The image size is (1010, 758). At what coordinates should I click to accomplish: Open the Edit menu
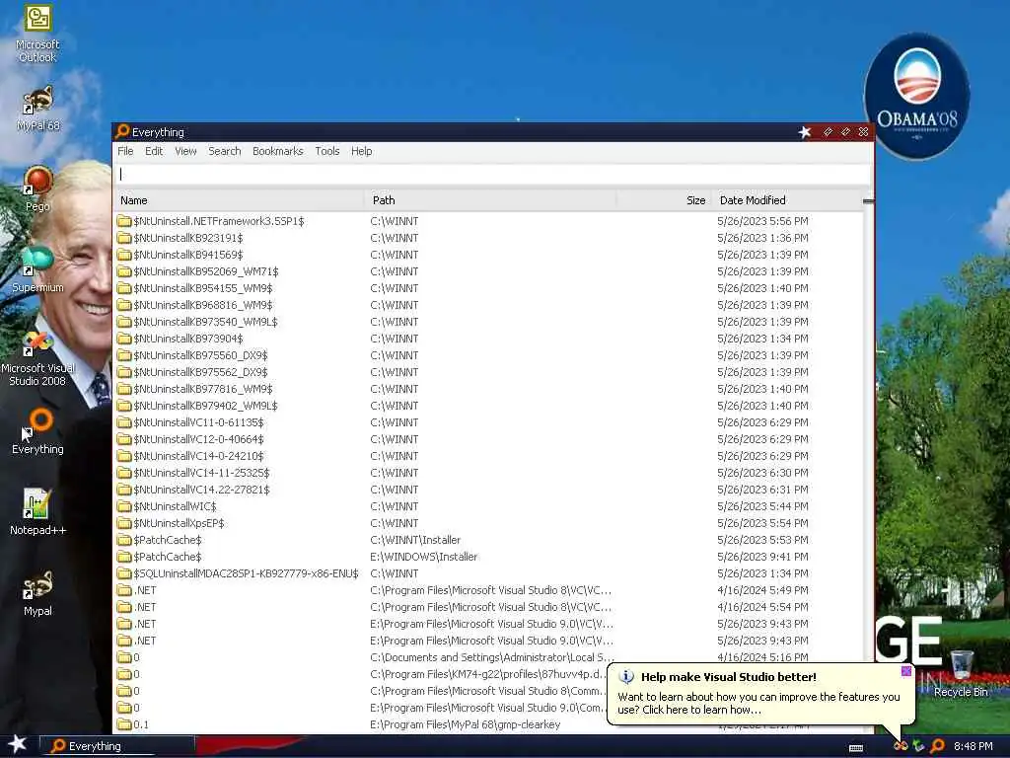tap(154, 151)
